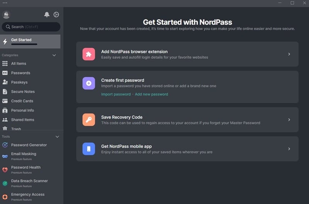Click the Credit Cards icon
Viewport: 309px width, 204px height.
[x=5, y=101]
